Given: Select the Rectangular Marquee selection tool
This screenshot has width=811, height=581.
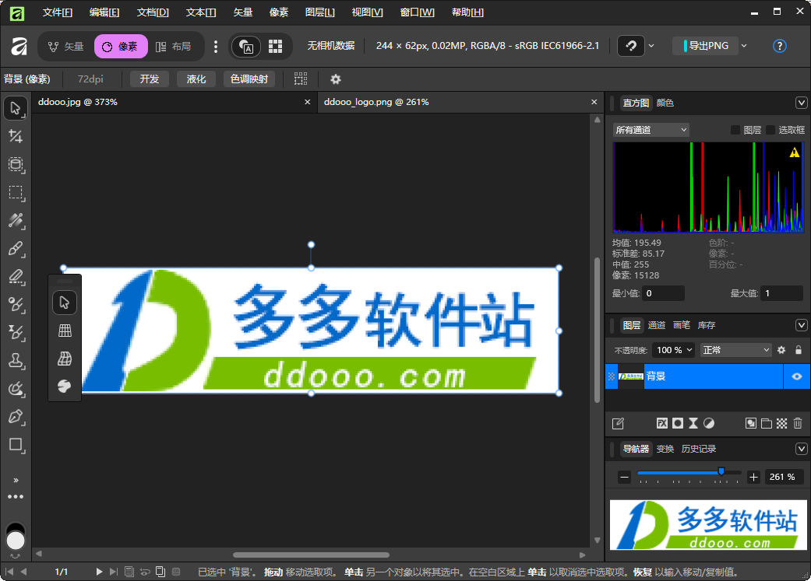Looking at the screenshot, I should coord(16,193).
